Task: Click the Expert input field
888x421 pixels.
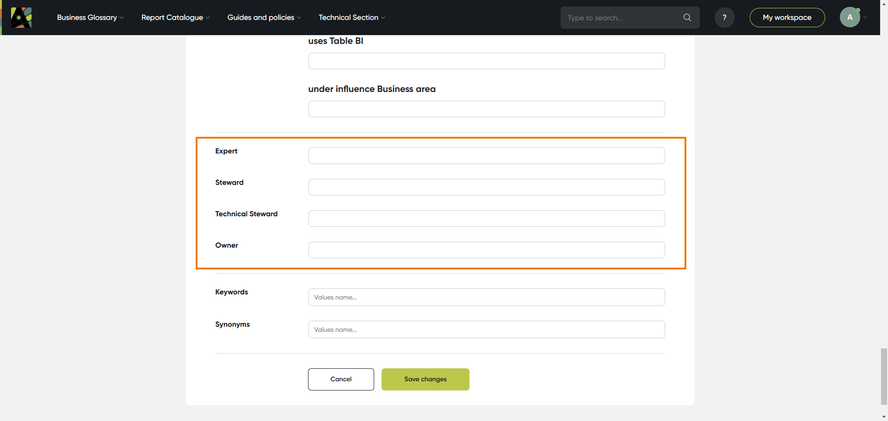Action: (x=486, y=155)
